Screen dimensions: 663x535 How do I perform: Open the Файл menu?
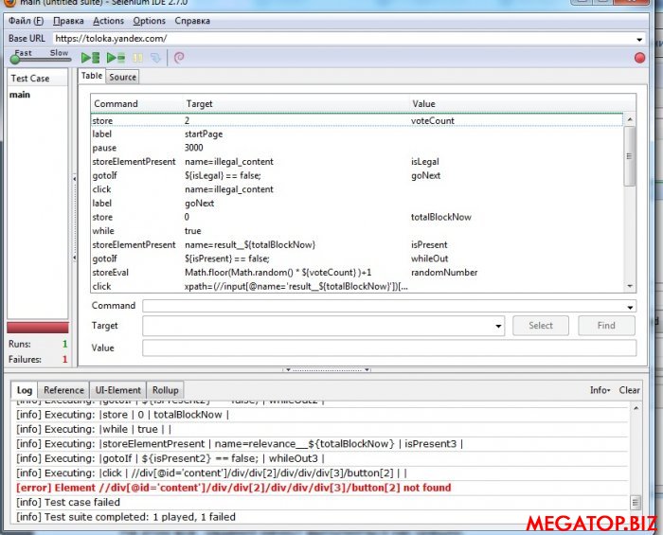coord(26,21)
